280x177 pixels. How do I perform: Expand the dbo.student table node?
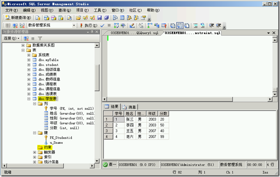(x=29, y=65)
